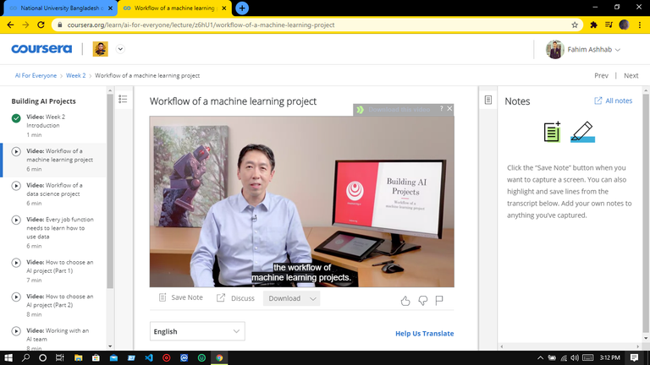650x365 pixels.
Task: Open Workflow of a data science project video
Action: [x=54, y=189]
